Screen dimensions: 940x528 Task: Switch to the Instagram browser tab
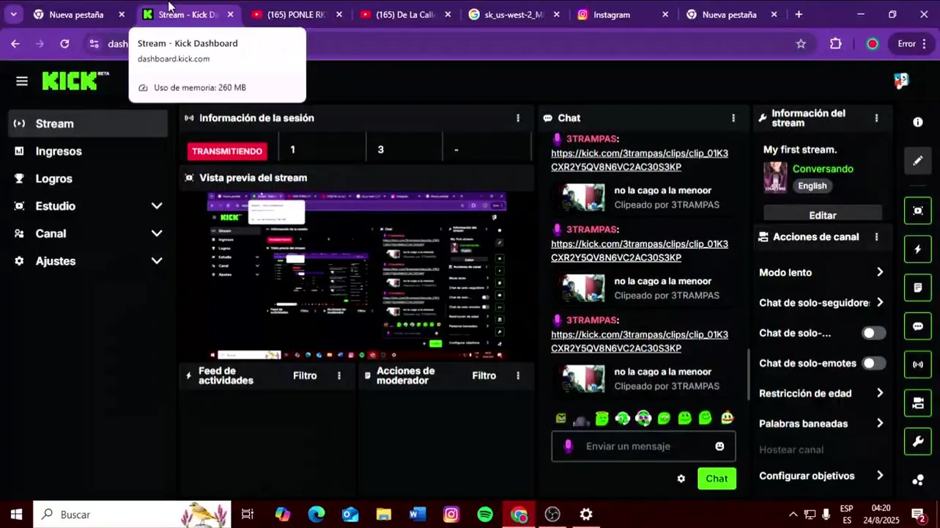(621, 15)
